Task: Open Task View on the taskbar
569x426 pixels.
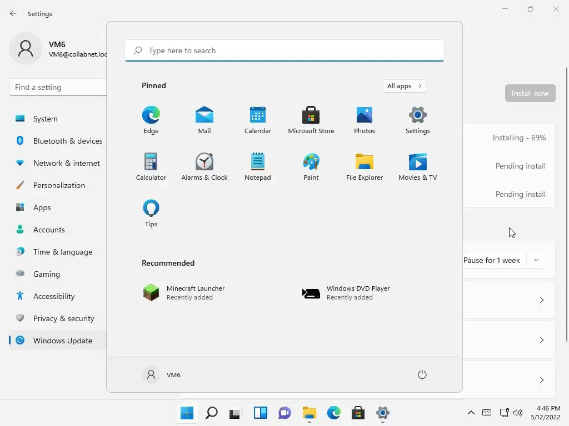Action: click(236, 413)
